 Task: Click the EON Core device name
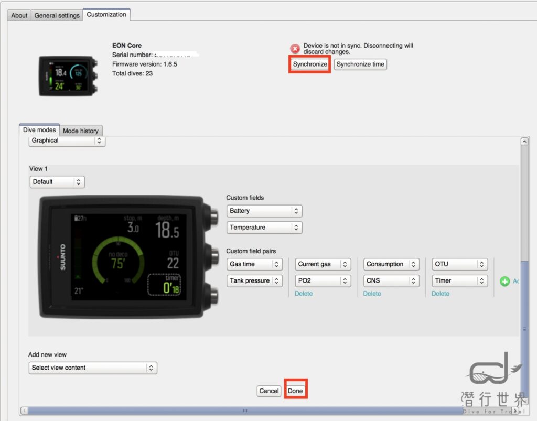tap(127, 45)
